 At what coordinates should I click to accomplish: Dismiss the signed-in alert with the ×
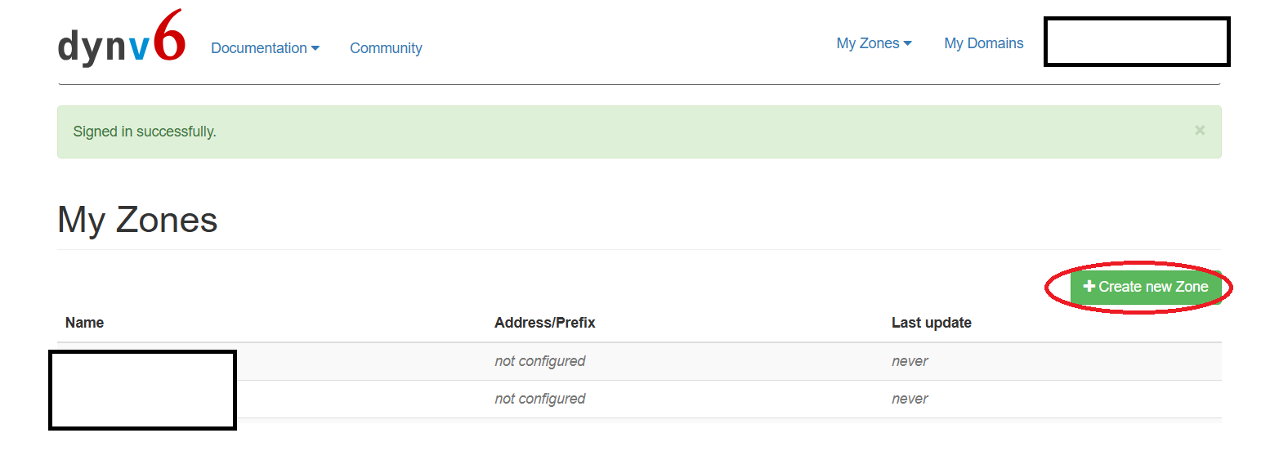pyautogui.click(x=1199, y=130)
